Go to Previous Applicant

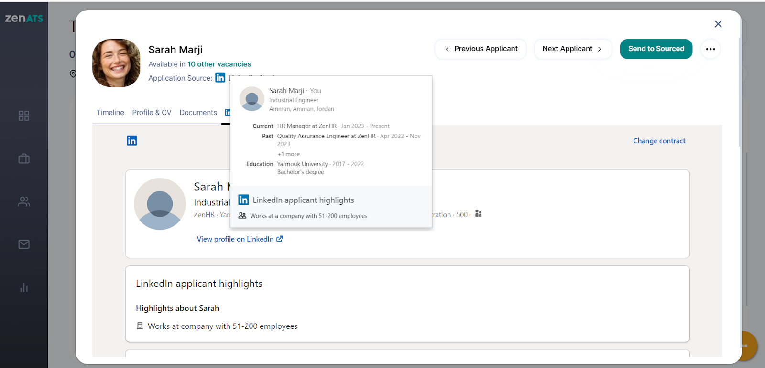[x=481, y=49]
